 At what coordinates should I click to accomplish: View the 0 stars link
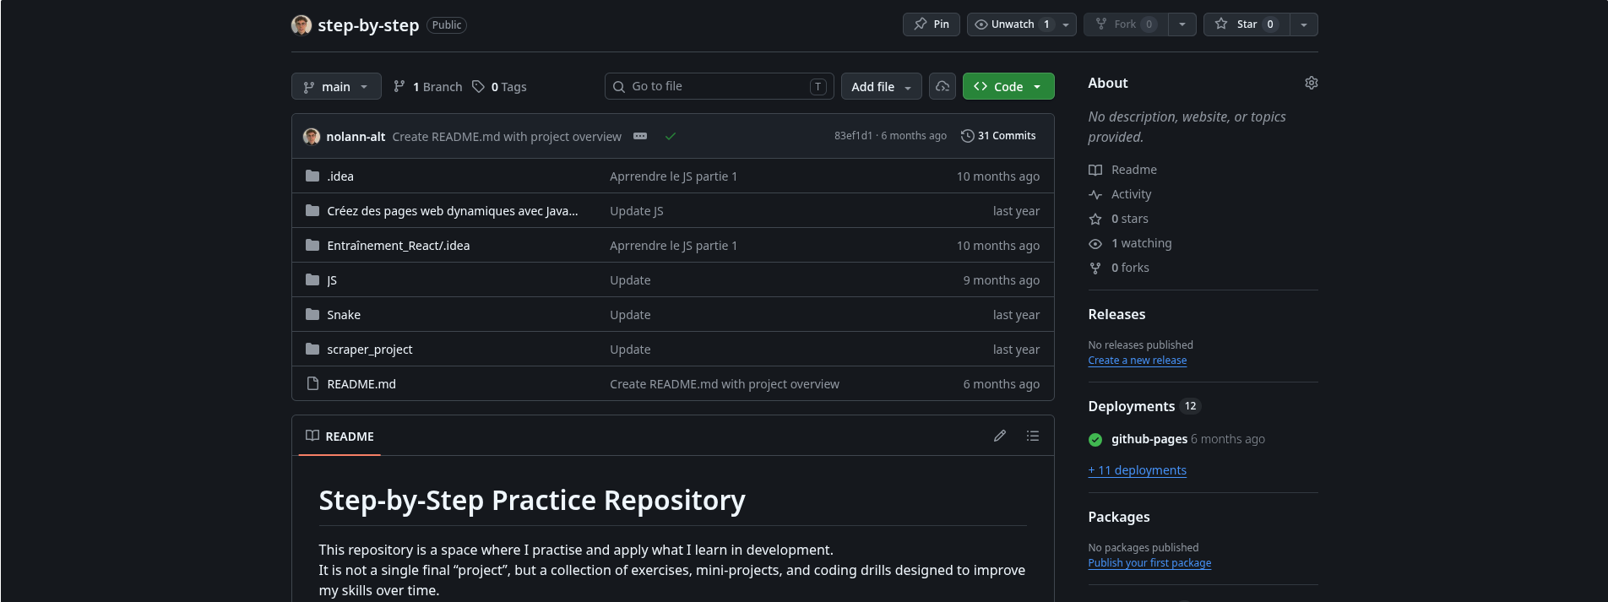coord(1118,219)
